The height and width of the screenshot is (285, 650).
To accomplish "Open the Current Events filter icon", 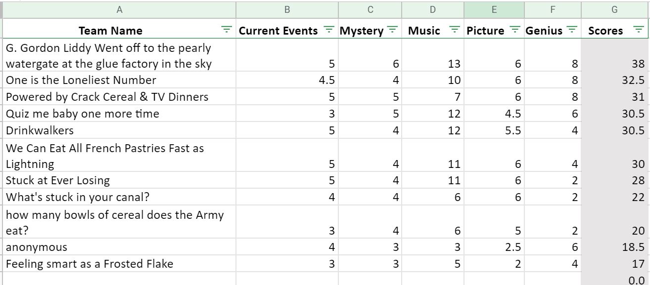I will click(x=328, y=30).
